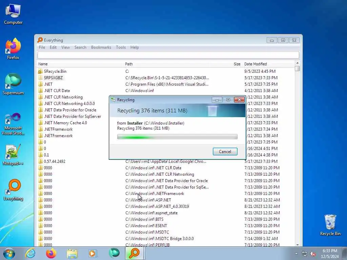Click path C:\Windows\inf\ASP.NET_4.0.30319
This screenshot has width=347, height=260.
pyautogui.click(x=157, y=207)
